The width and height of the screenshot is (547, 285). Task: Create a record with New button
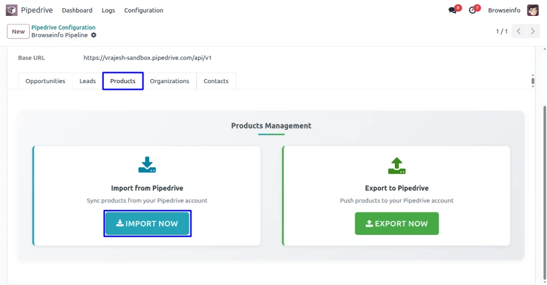tap(18, 31)
